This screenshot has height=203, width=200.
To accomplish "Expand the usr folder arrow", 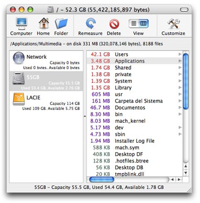I will point(180,94).
